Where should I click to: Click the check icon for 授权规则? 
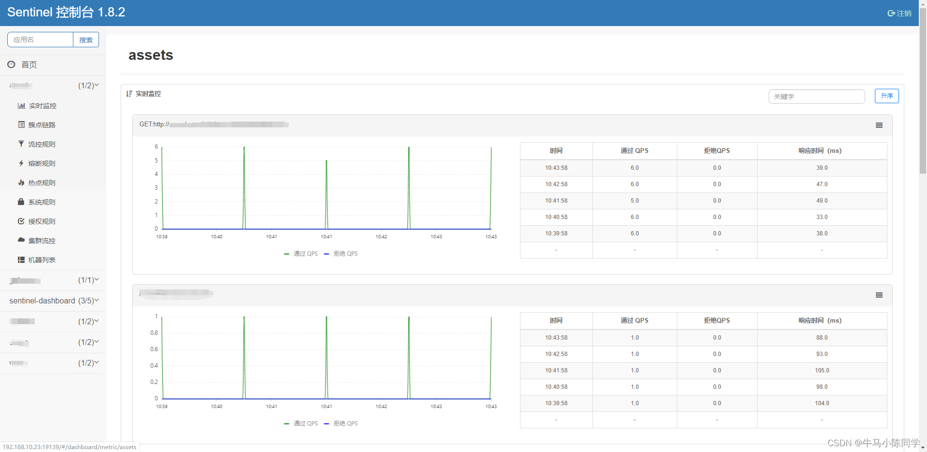pyautogui.click(x=21, y=221)
